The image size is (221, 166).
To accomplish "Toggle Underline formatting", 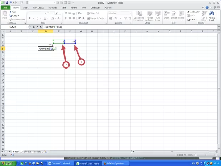I will 37,18.
